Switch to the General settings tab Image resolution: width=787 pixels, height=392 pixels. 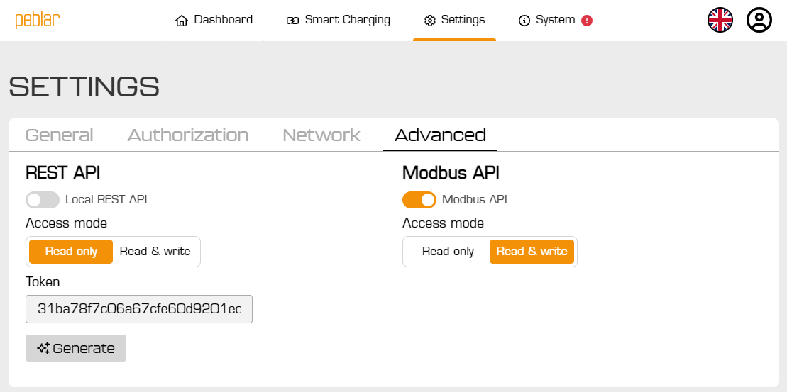pos(60,135)
